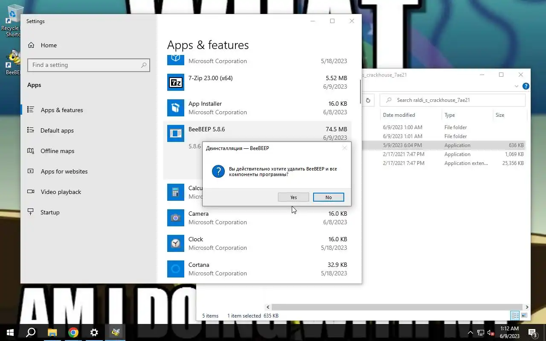Open Startup settings page
This screenshot has width=546, height=341.
[89, 212]
